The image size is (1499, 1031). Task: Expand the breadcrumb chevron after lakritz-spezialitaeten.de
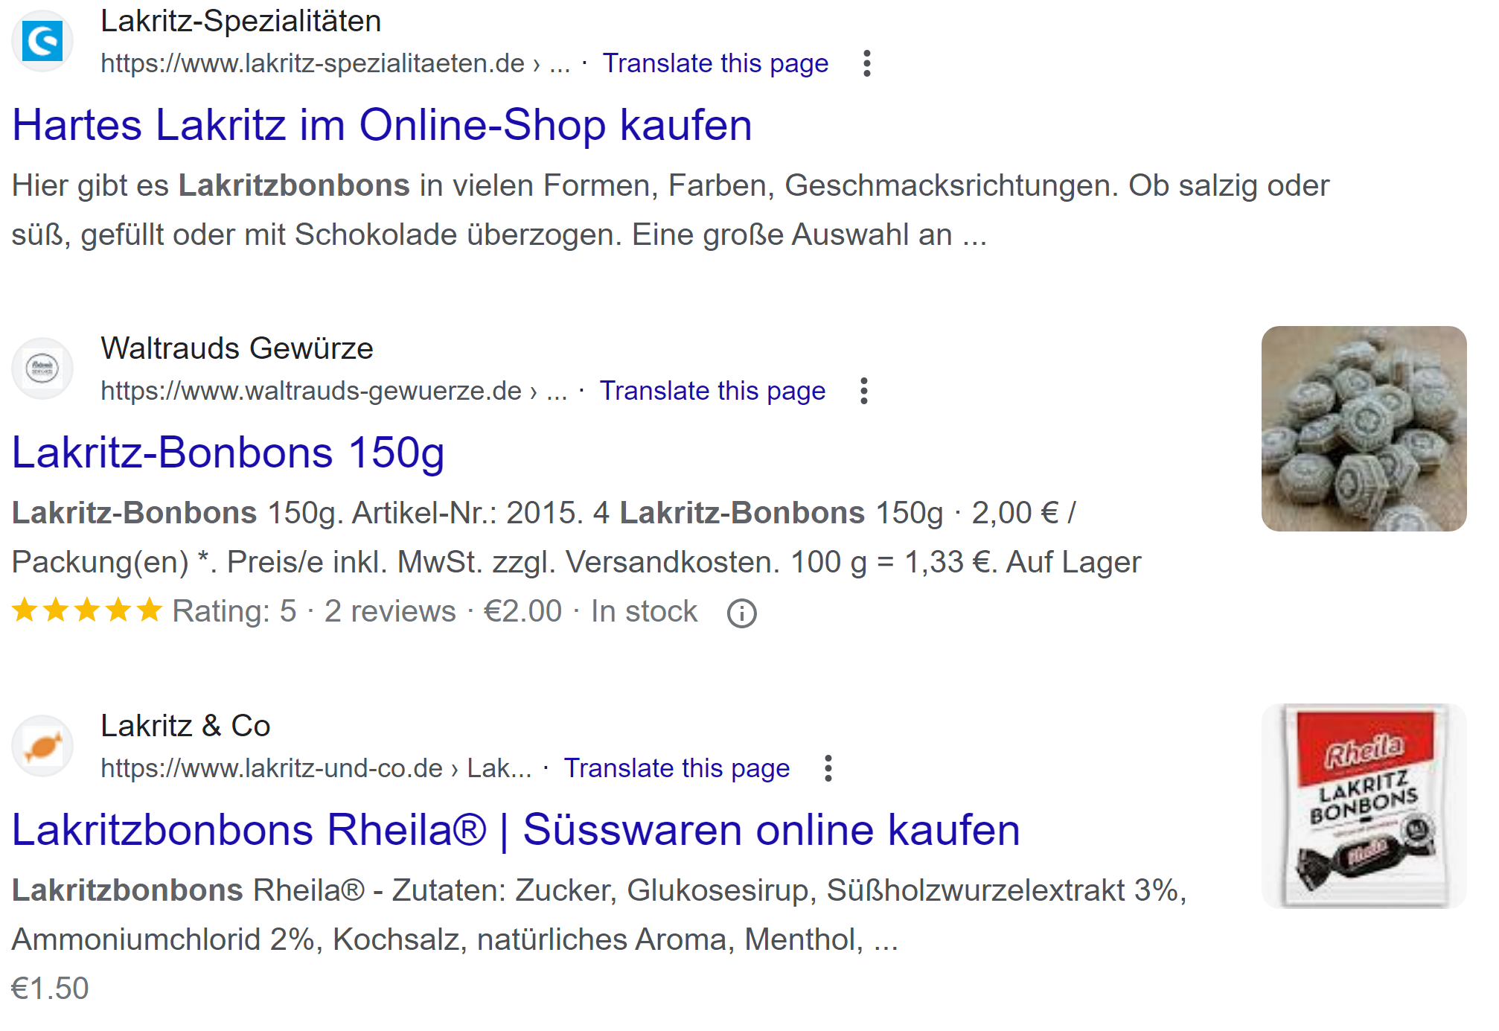click(552, 65)
